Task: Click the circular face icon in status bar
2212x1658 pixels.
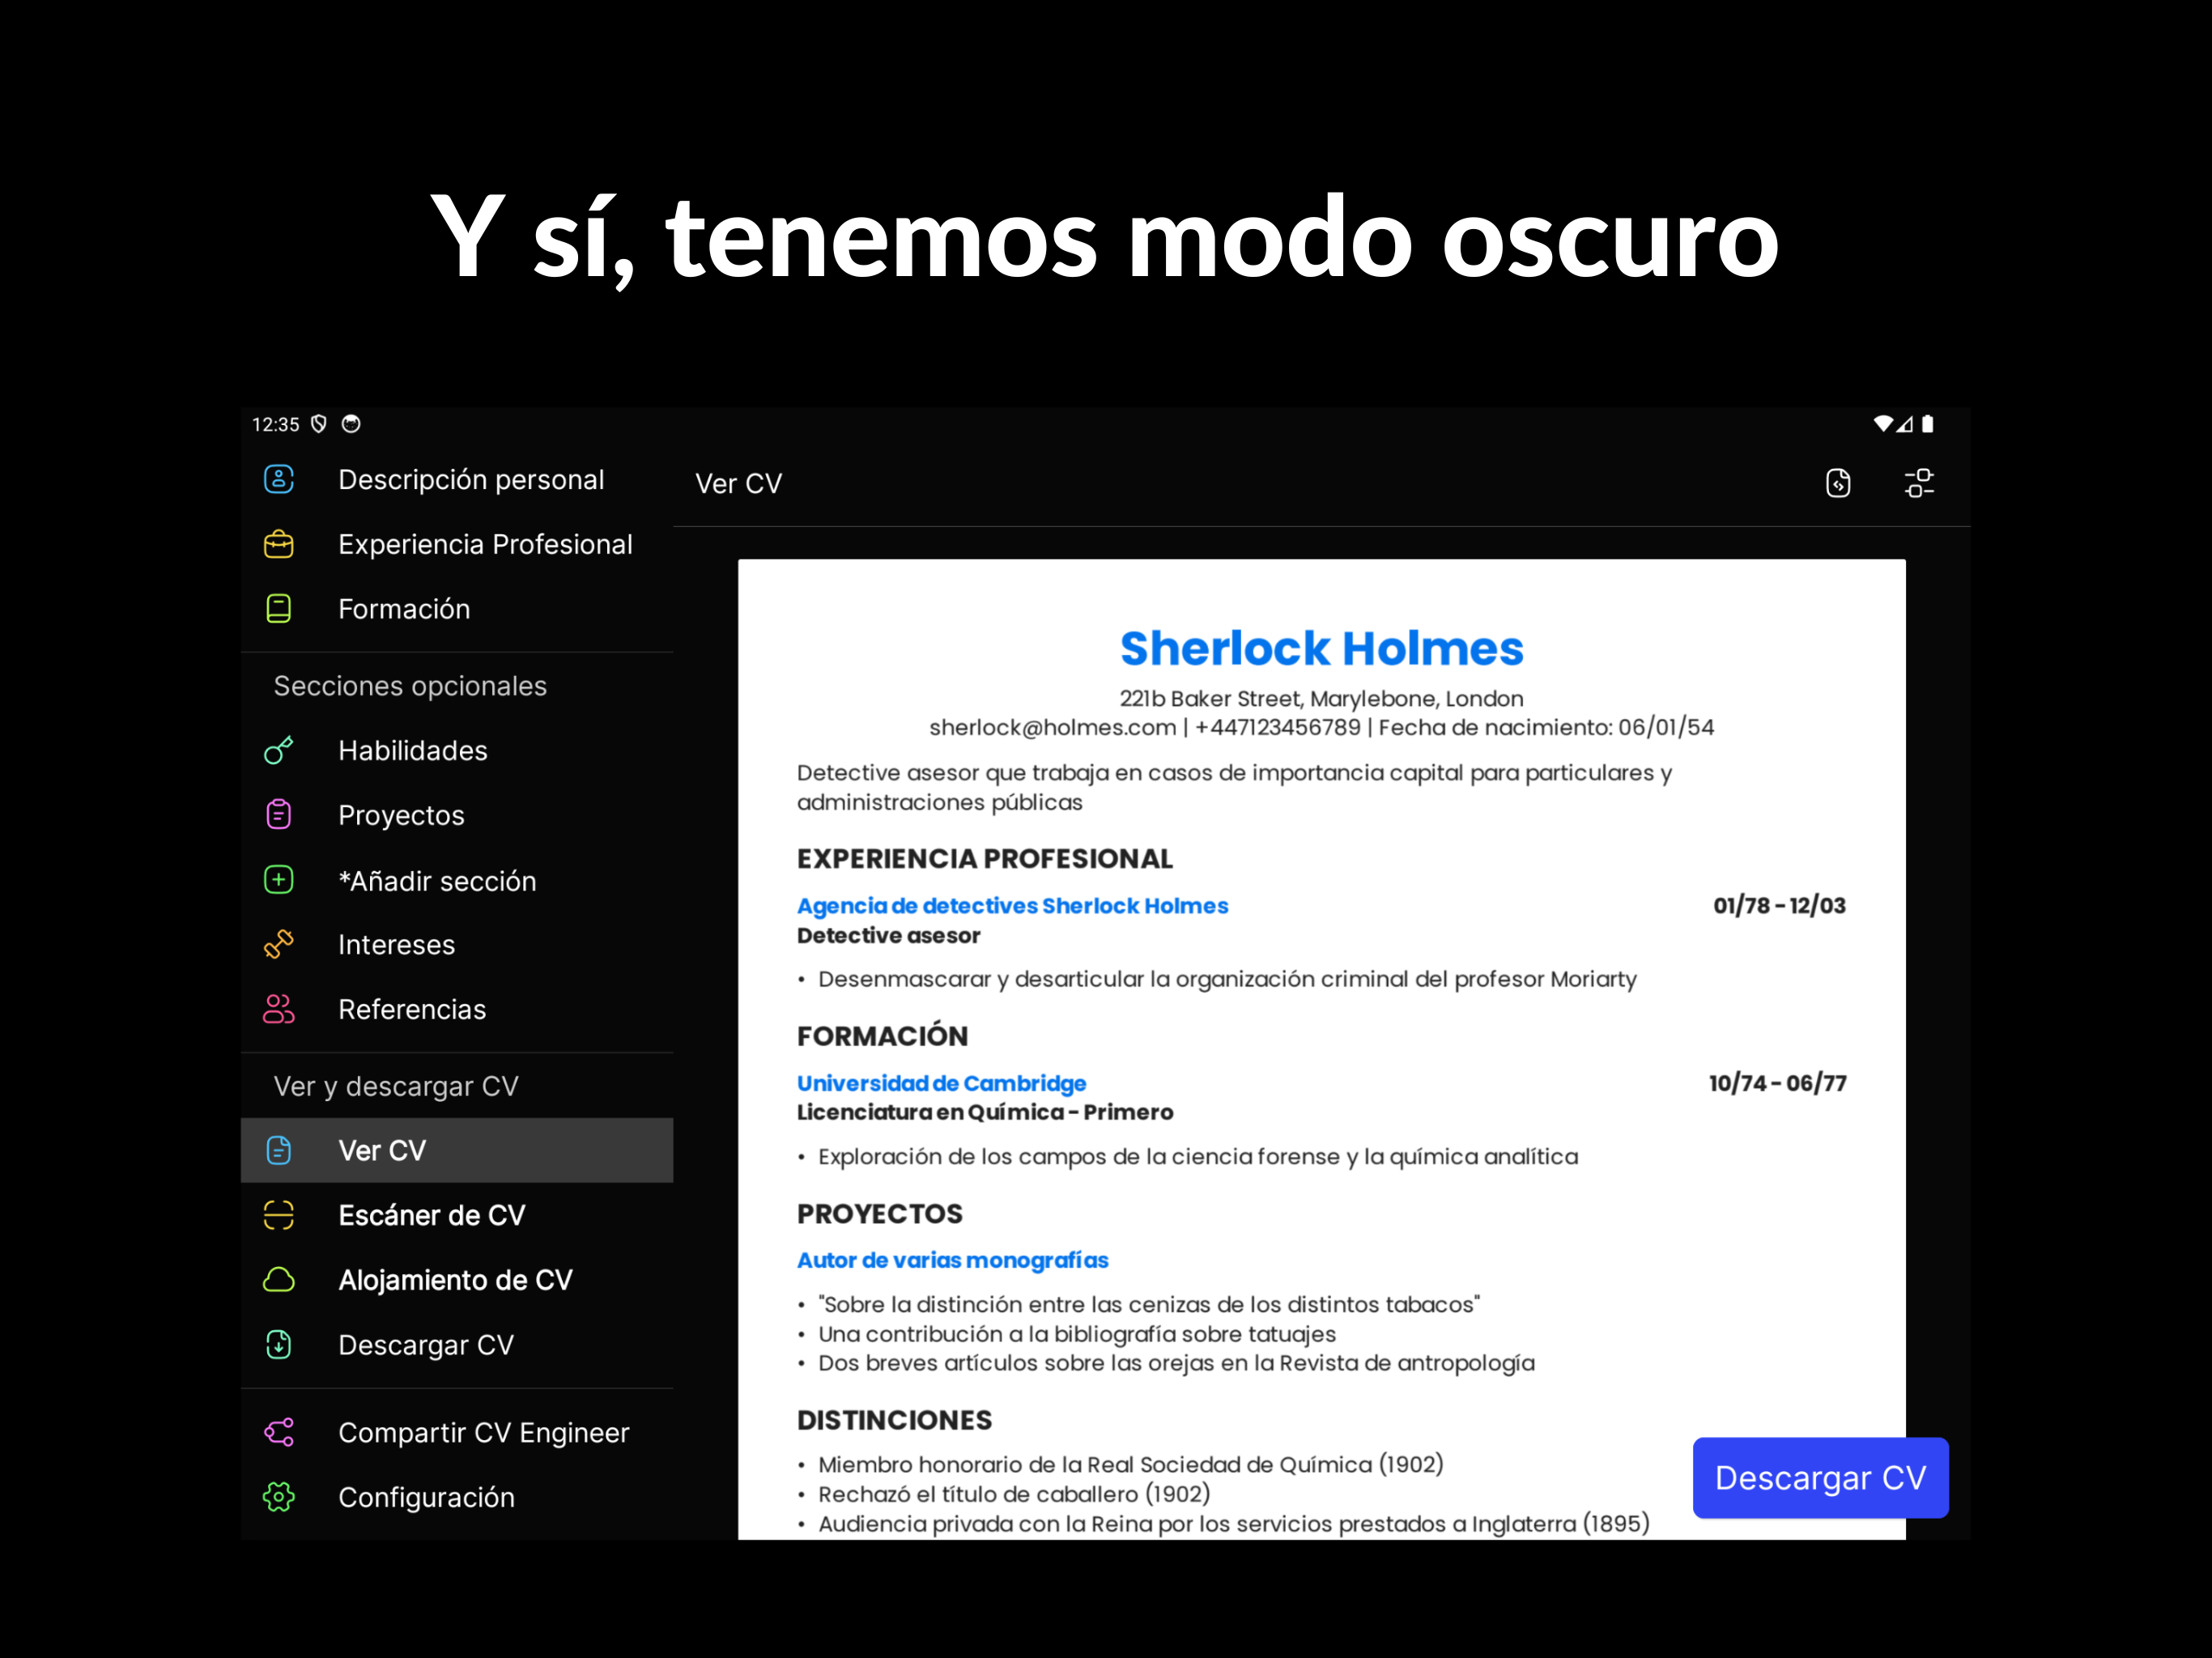Action: point(351,424)
